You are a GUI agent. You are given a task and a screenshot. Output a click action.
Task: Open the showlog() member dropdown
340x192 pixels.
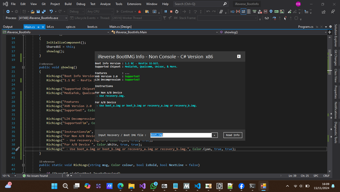(273, 32)
